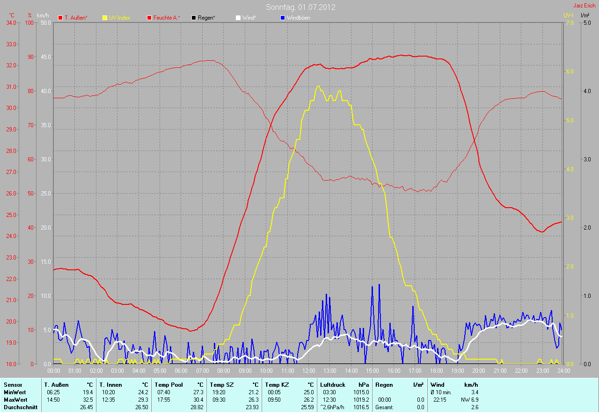
Task: Click the 'Gesamt:' rain total label
Action: click(x=384, y=407)
